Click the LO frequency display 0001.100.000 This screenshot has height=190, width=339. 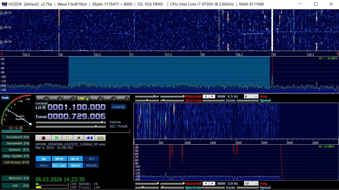click(77, 107)
